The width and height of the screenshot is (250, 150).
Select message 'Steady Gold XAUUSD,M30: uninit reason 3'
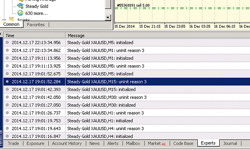(x=107, y=97)
